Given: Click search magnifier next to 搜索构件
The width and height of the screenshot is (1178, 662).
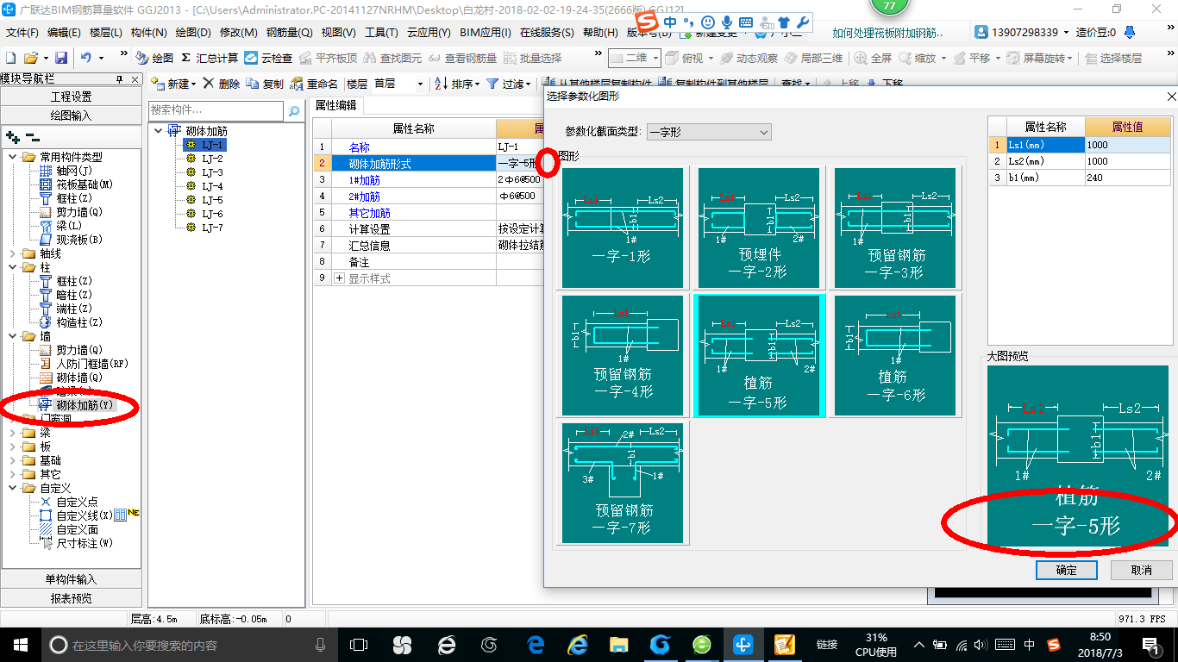Looking at the screenshot, I should click(x=294, y=110).
